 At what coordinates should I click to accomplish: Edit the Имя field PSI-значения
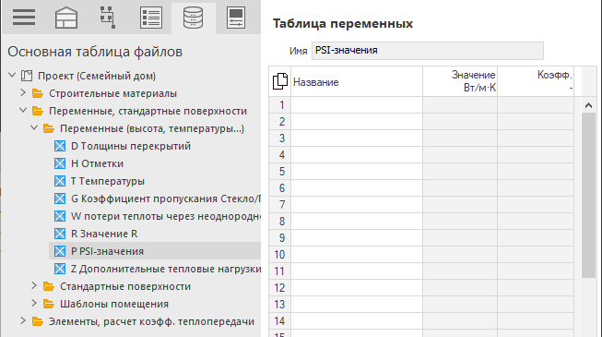point(428,51)
